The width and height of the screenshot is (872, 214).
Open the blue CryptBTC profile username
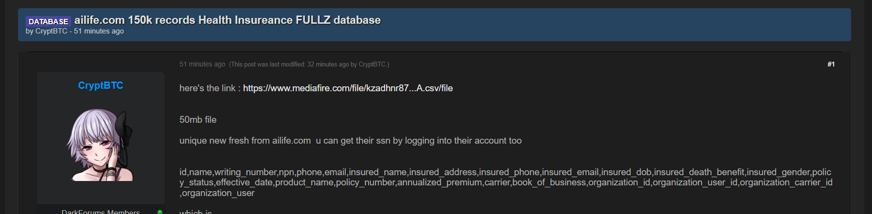[100, 85]
